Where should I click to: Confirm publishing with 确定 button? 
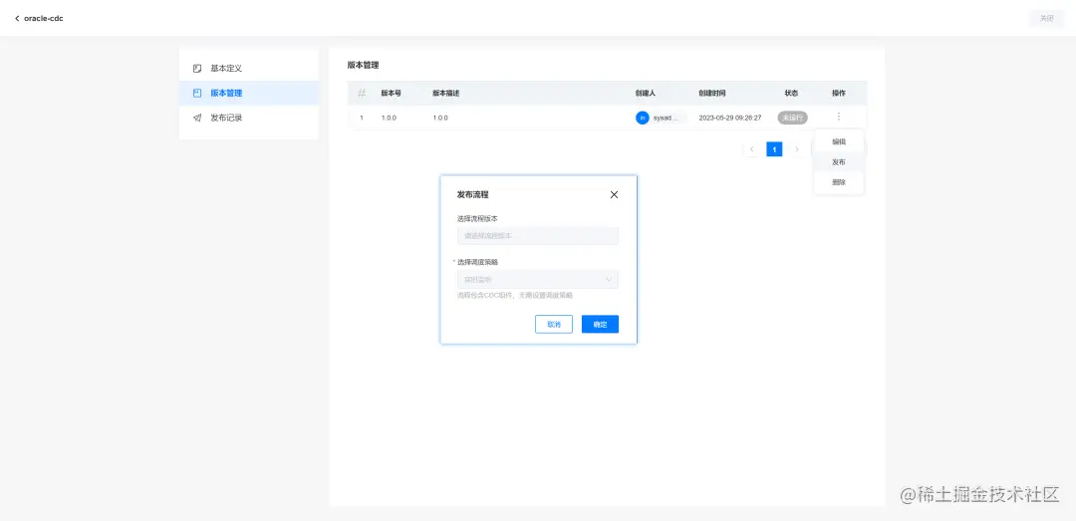[x=600, y=324]
